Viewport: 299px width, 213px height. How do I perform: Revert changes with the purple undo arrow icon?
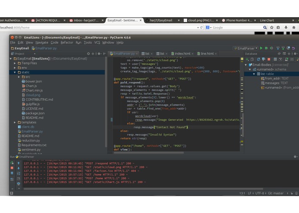[293, 48]
